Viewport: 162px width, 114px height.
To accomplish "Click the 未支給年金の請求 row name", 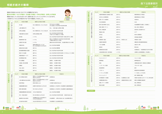I will tap(23, 101).
